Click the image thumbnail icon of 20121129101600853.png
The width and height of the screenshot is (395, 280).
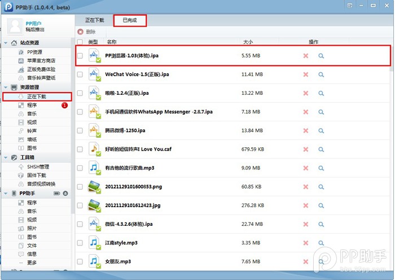[x=95, y=186]
